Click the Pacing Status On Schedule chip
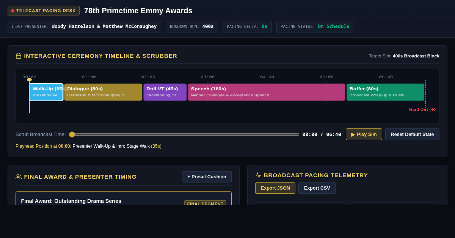Screen dimensions: 455x238 [315, 26]
